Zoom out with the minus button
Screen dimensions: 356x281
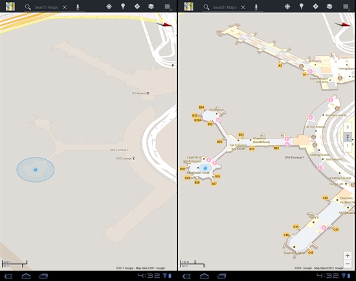pyautogui.click(x=348, y=264)
